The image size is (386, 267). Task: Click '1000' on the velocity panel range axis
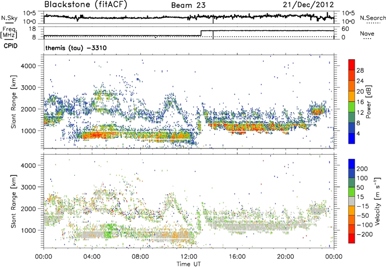pos(28,230)
